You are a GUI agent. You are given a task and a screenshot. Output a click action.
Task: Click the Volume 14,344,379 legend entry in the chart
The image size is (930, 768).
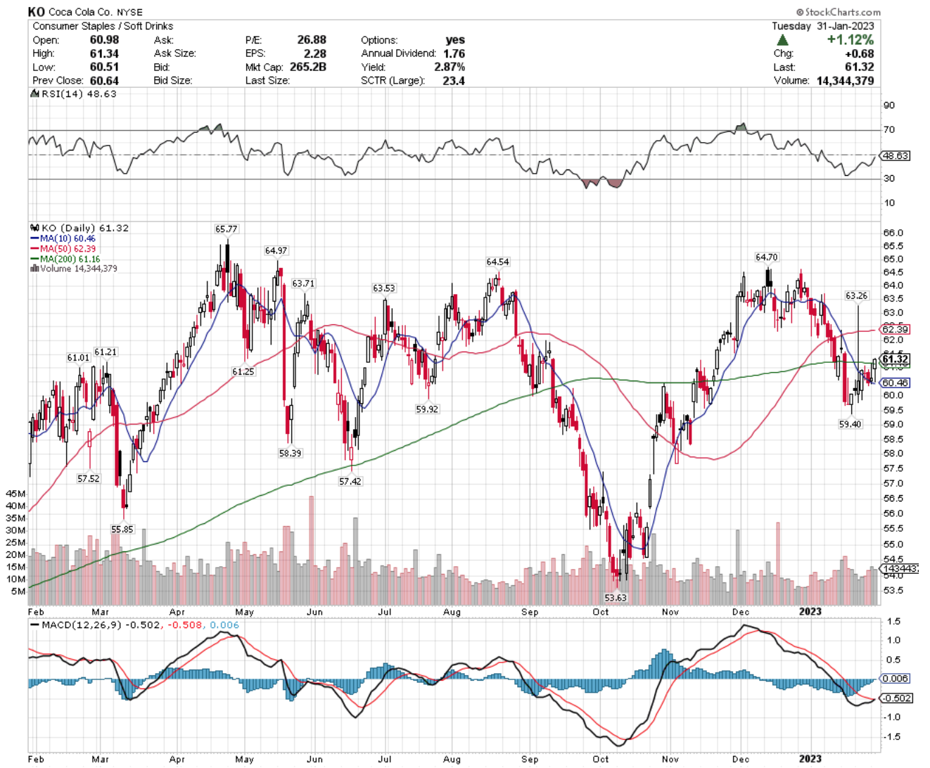click(73, 269)
